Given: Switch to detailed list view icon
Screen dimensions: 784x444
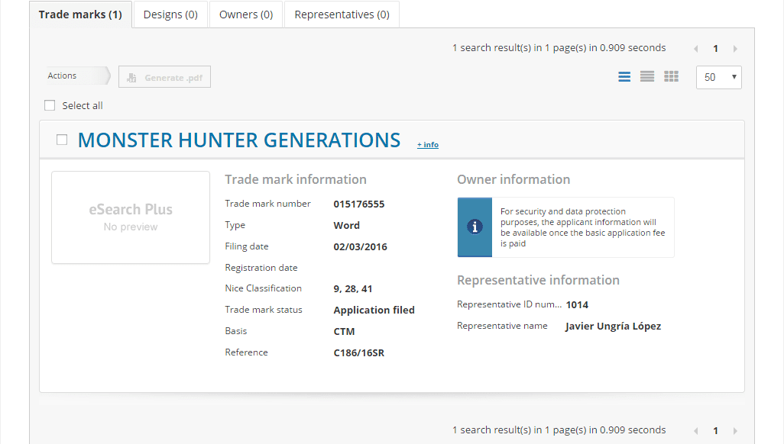Looking at the screenshot, I should pyautogui.click(x=624, y=76).
